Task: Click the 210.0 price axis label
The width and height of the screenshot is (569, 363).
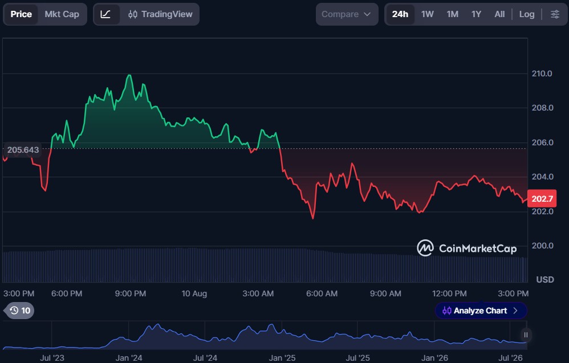Action: 542,74
